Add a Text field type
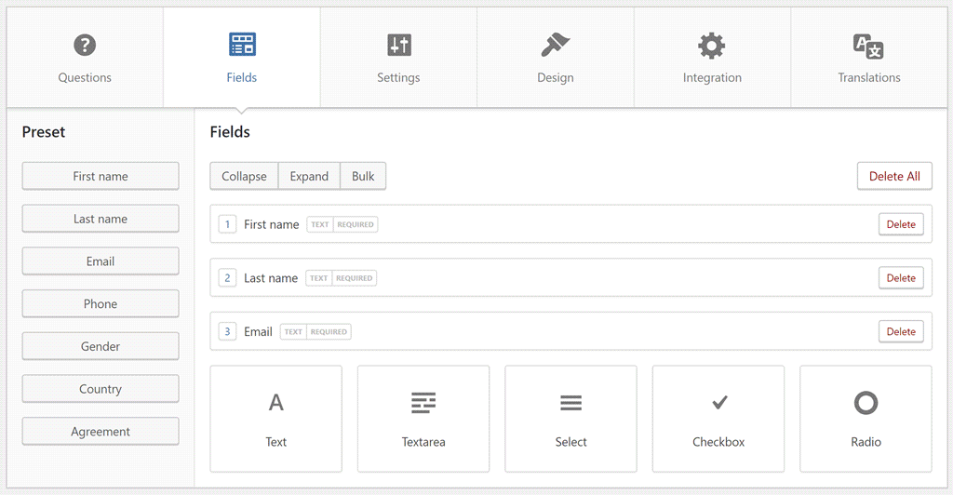Viewport: 953px width, 495px height. pyautogui.click(x=275, y=419)
